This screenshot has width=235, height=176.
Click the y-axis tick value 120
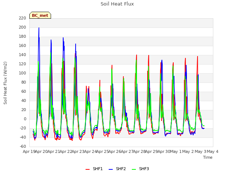[x=22, y=64]
